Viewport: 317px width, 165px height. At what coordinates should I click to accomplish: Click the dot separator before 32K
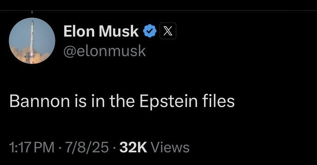click(x=114, y=148)
